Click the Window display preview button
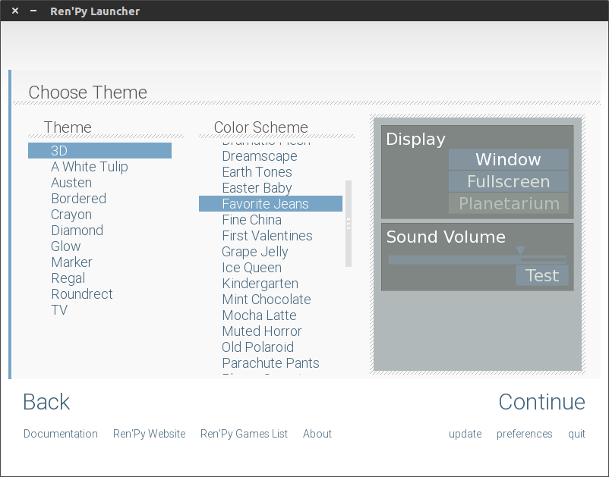Screen dimensions: 609x477 [x=508, y=160]
